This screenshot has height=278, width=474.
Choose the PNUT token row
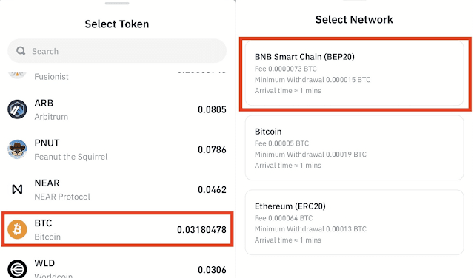click(x=117, y=149)
